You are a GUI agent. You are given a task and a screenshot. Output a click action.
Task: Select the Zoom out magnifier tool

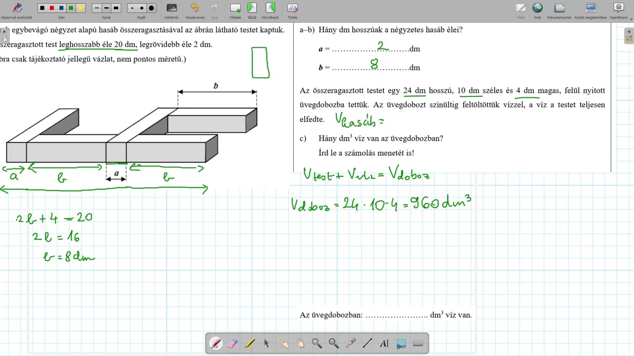point(334,343)
